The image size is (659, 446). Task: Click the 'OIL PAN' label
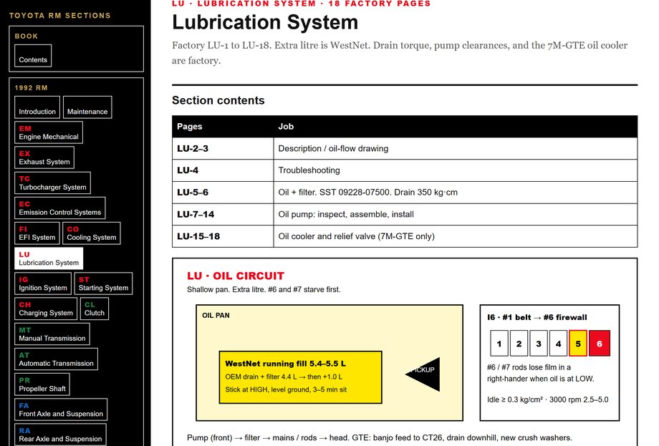click(x=216, y=316)
